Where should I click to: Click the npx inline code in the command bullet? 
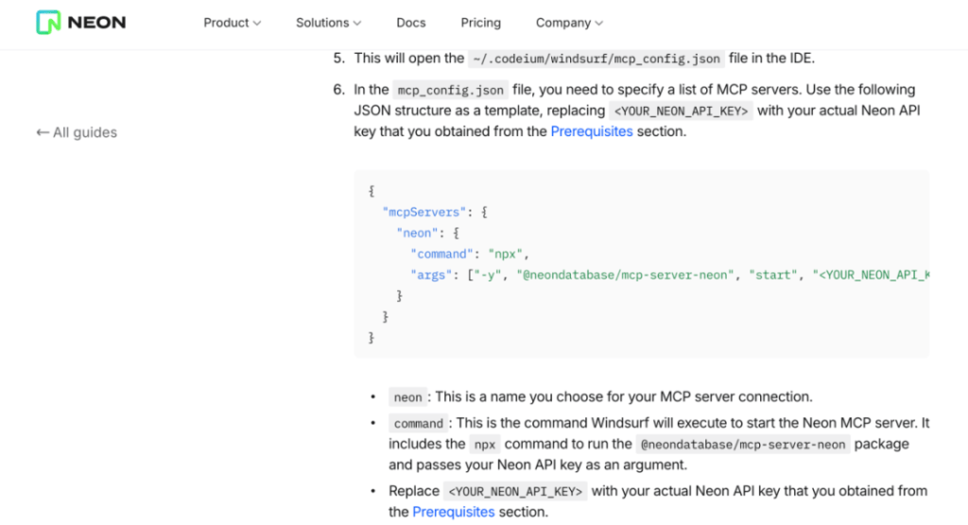483,445
